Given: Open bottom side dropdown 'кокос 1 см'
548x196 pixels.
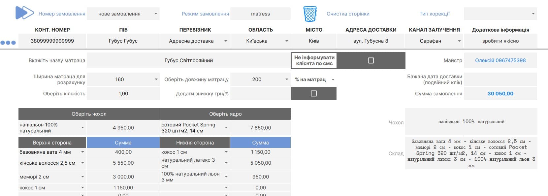Looking at the screenshot, I should tap(226, 152).
